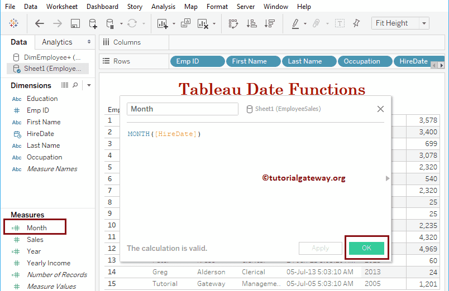Select the Education dimension
449x291 pixels.
(x=42, y=99)
